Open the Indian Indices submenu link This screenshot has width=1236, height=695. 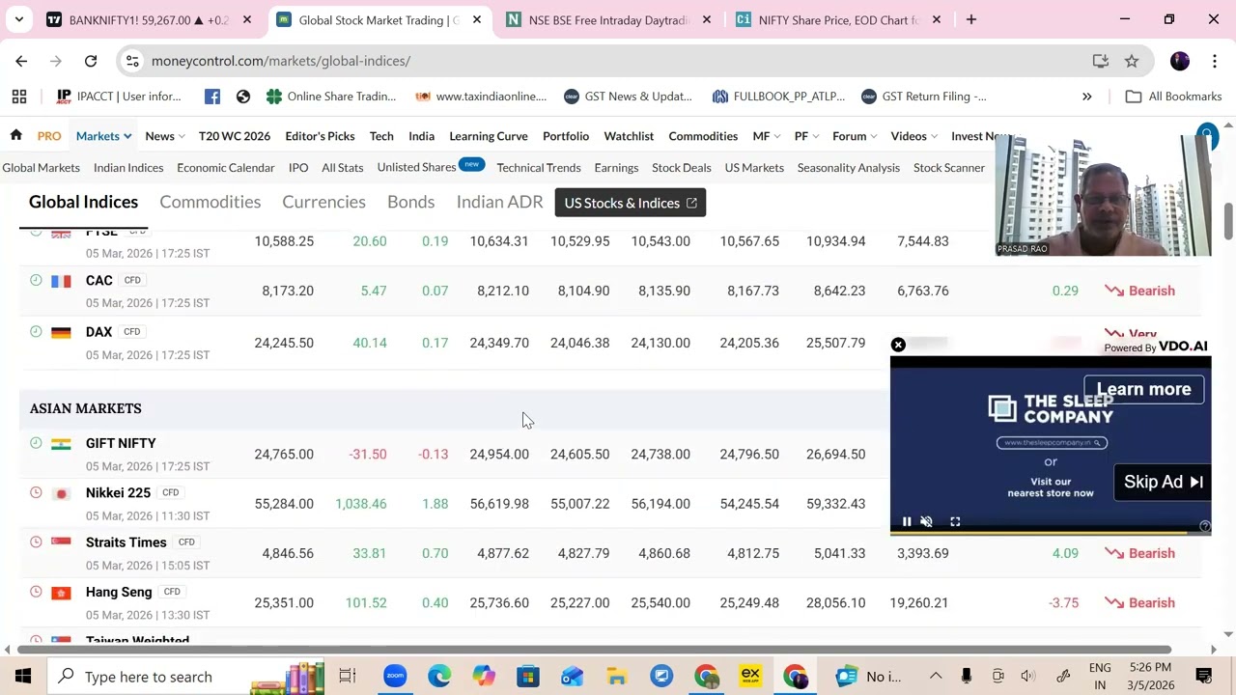[x=128, y=168]
